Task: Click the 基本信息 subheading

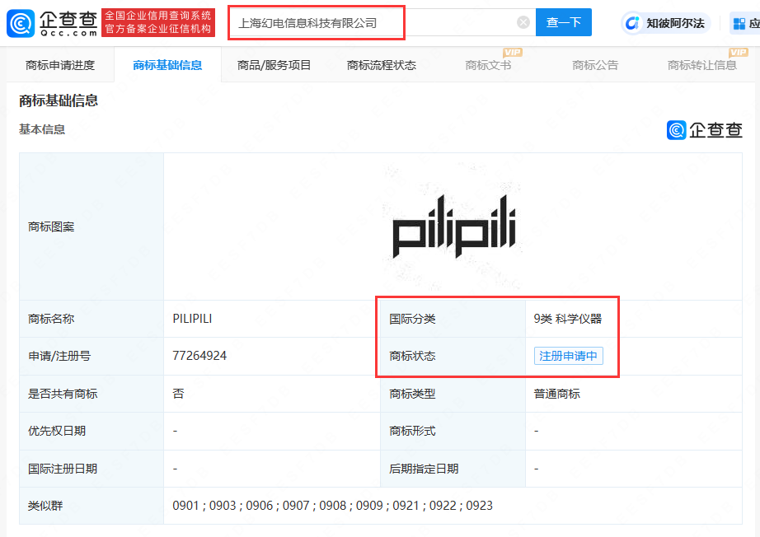Action: point(42,129)
